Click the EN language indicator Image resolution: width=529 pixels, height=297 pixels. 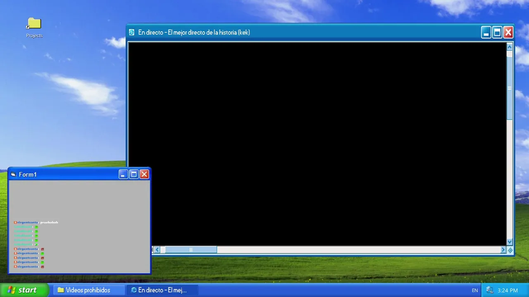475,290
